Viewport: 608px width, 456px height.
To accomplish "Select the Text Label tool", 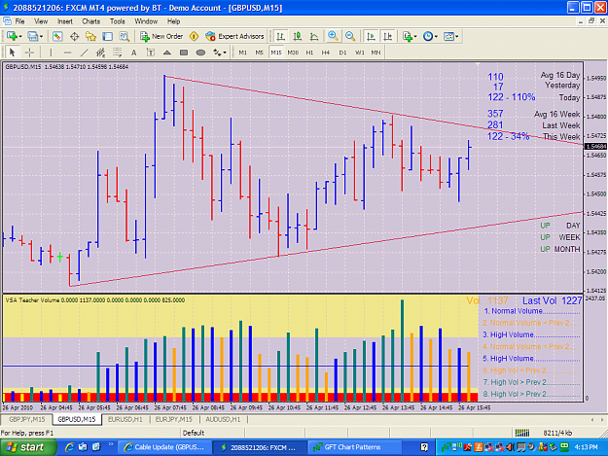I will click(151, 53).
